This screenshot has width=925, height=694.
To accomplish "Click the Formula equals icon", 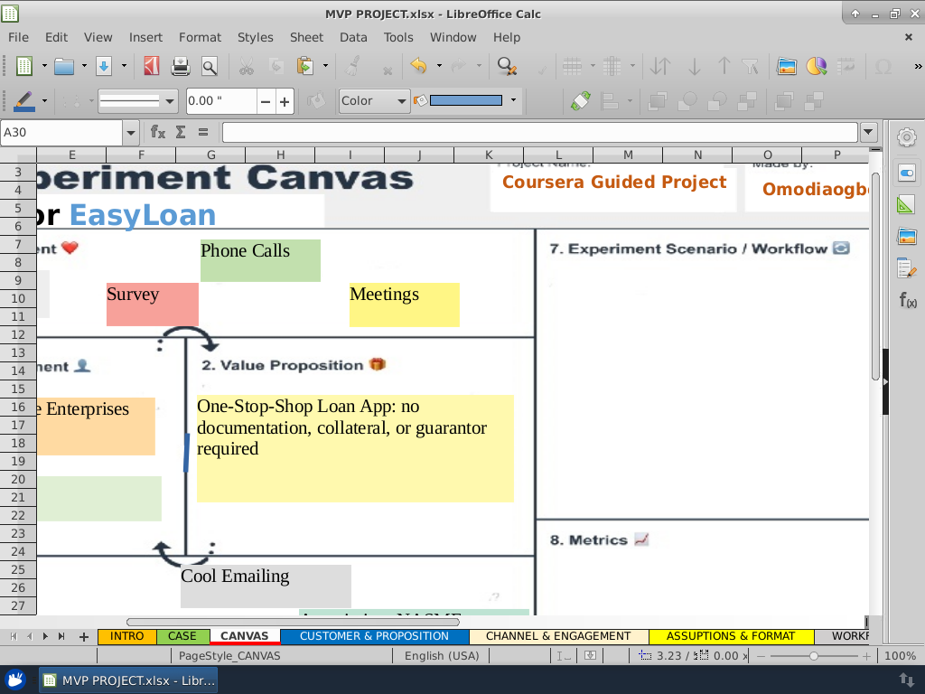I will pyautogui.click(x=203, y=132).
